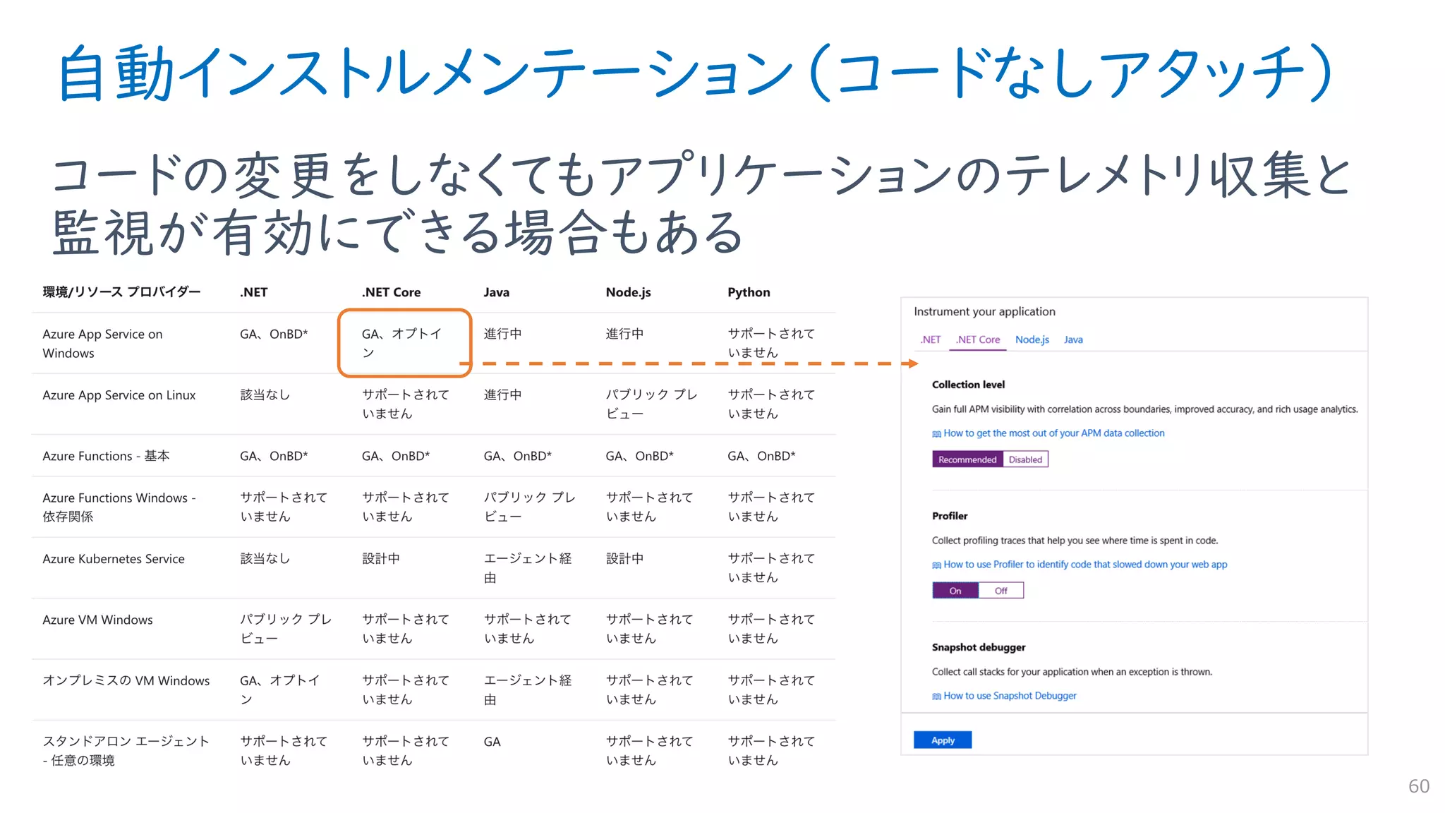Click '該当なし' cell in App Service on Linux row
The width and height of the screenshot is (1445, 813).
[x=265, y=395]
